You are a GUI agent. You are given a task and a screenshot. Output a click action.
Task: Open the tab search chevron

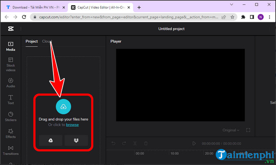(x=232, y=4)
